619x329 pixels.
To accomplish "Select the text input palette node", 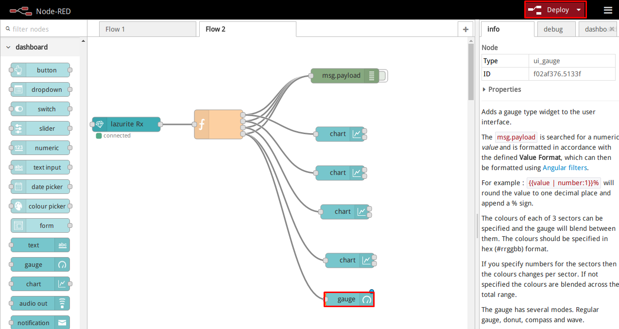I will coord(40,167).
